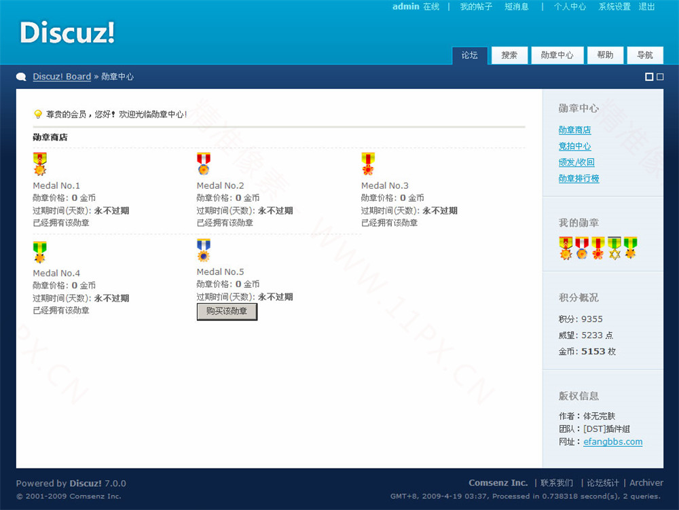
Task: Click the bold square layout icon at top right
Action: [x=648, y=77]
